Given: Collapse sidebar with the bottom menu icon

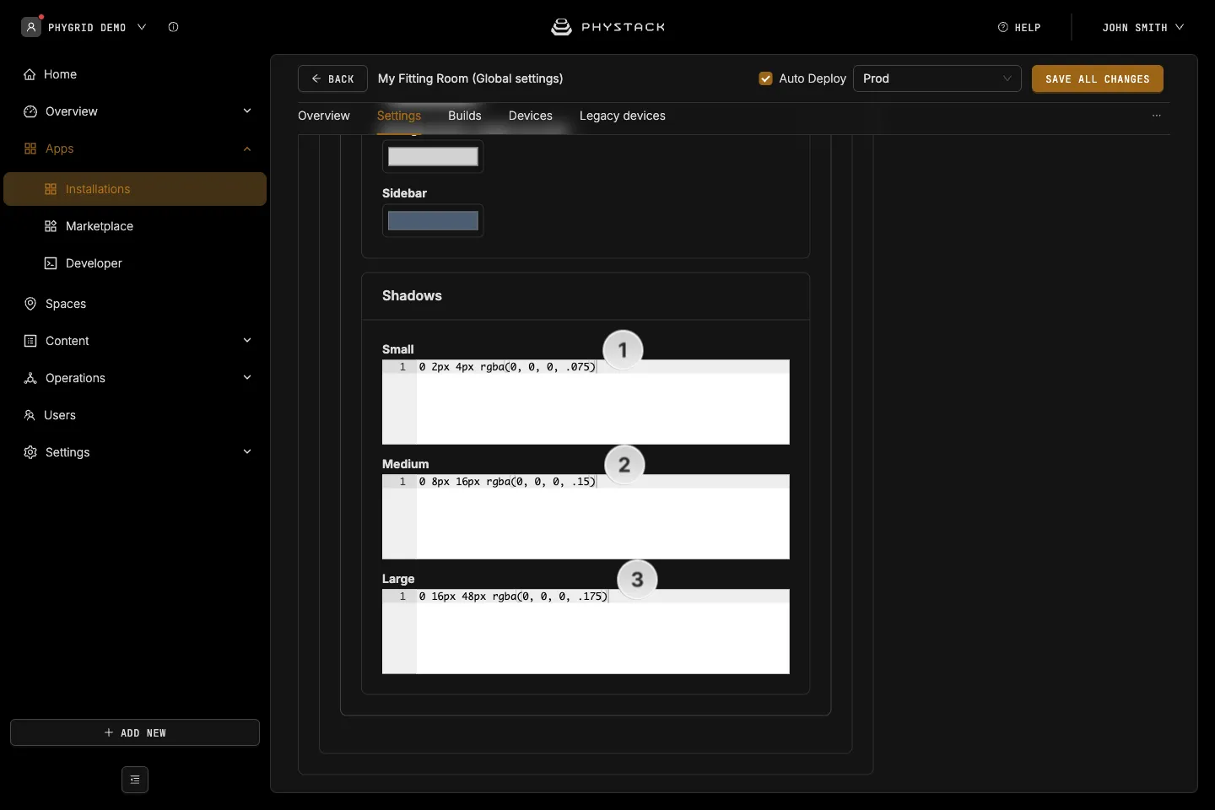Looking at the screenshot, I should 135,780.
